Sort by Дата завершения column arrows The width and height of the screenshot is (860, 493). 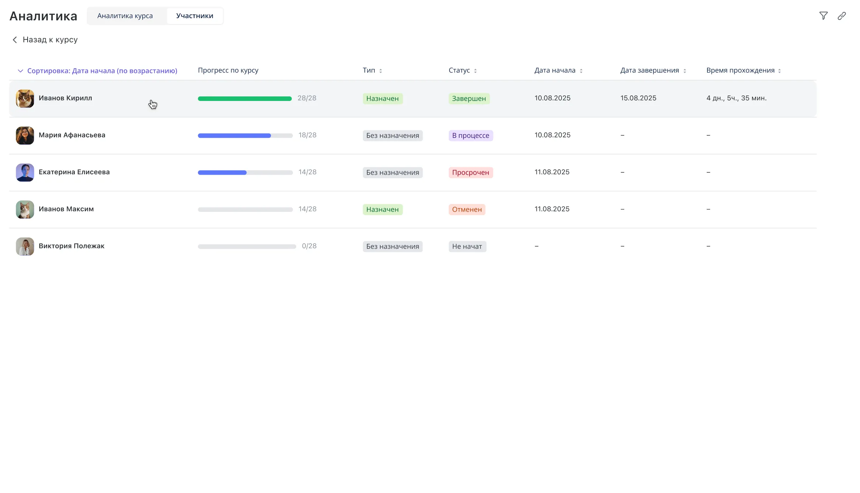[x=684, y=71]
